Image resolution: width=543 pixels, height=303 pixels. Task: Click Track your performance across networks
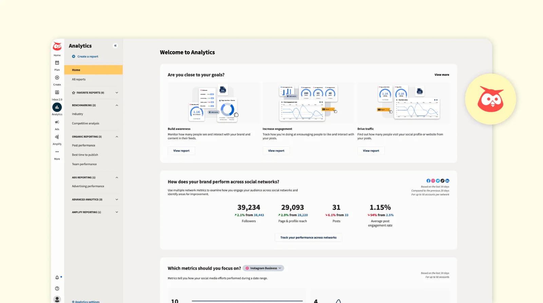point(308,237)
